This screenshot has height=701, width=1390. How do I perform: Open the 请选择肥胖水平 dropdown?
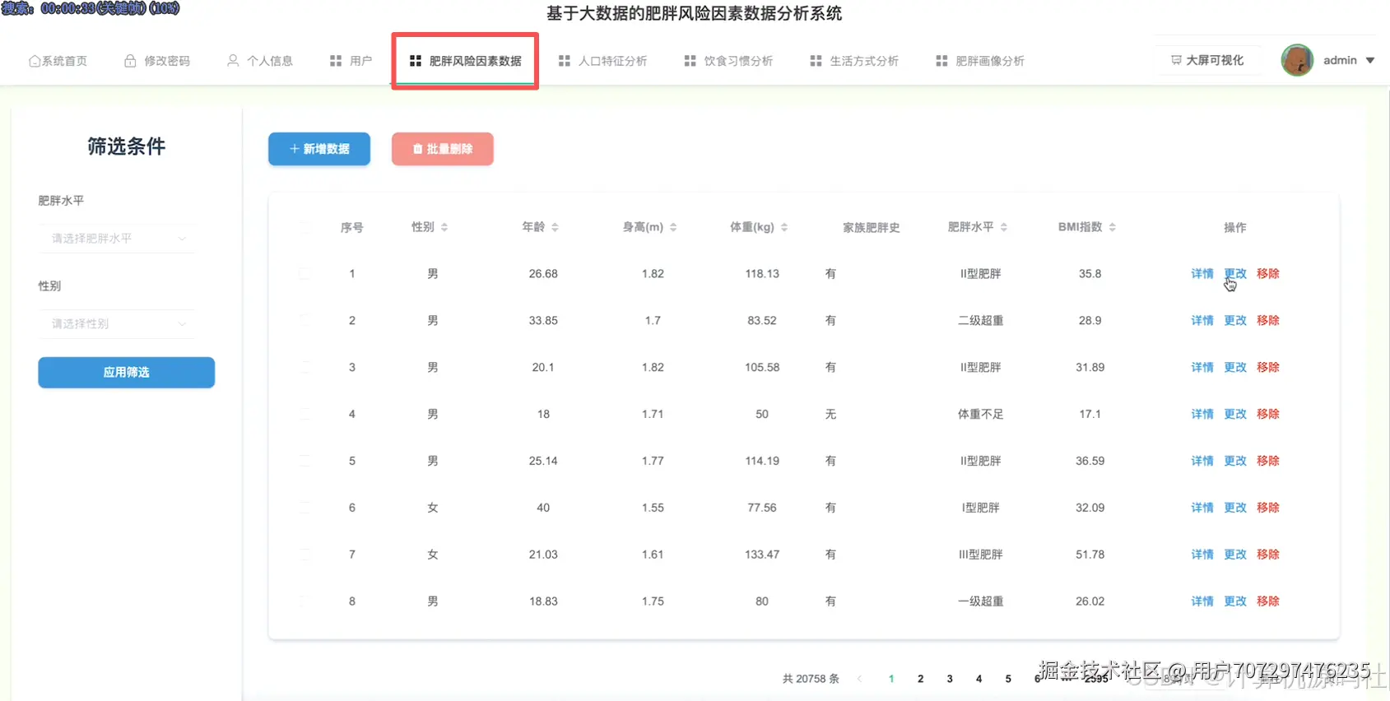pyautogui.click(x=119, y=239)
